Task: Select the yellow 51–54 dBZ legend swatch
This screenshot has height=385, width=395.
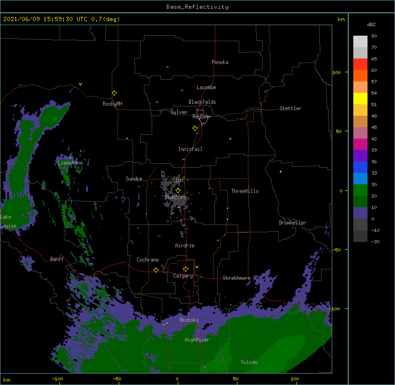Action: point(360,98)
